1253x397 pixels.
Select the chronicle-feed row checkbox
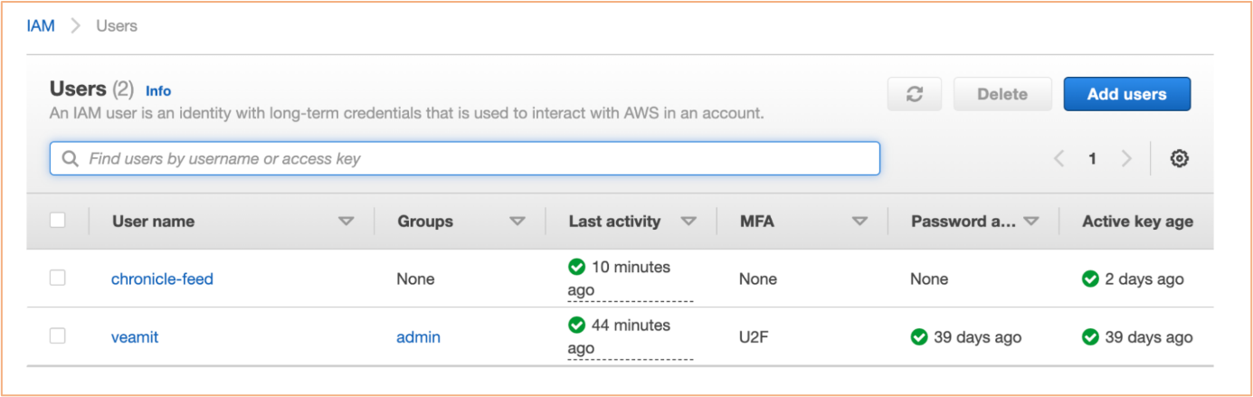click(57, 278)
